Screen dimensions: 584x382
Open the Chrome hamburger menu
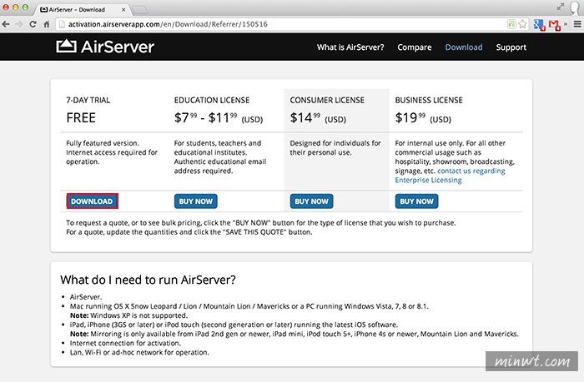(577, 24)
